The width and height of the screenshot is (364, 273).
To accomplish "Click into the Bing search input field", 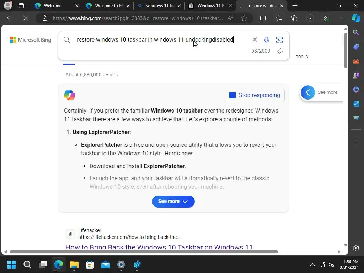I will [155, 40].
